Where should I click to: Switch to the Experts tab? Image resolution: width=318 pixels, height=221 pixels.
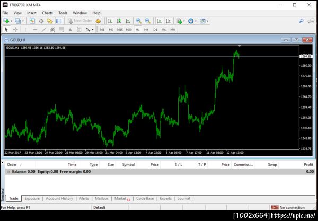point(166,199)
